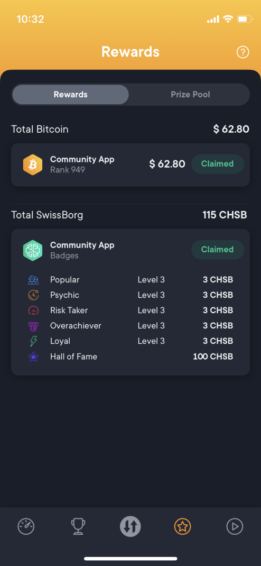Select the Popular badge icon
261x566 pixels.
(33, 280)
